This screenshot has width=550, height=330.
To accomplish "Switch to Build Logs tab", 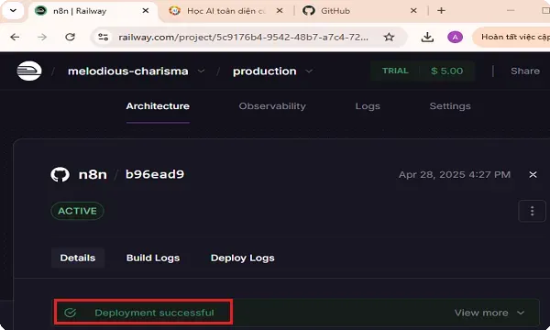I will [x=153, y=258].
